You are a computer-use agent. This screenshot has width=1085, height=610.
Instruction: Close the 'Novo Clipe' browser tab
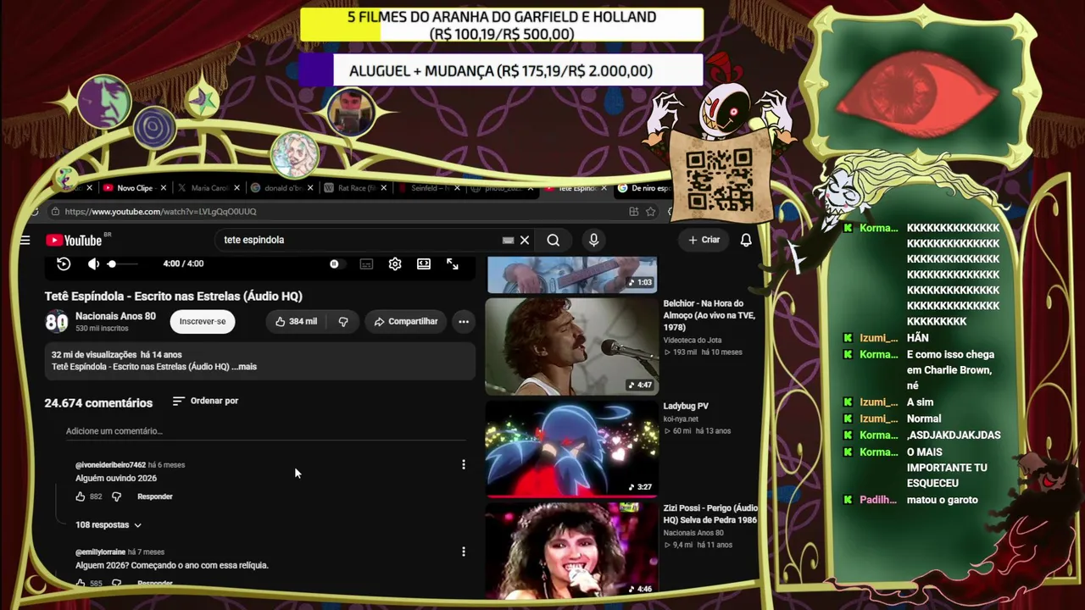(x=163, y=188)
